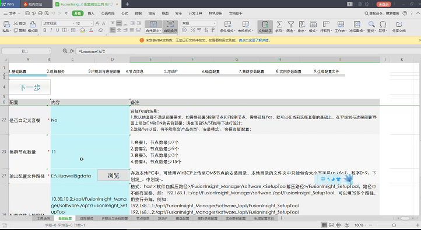Click the Symbol (符号) omega icon
Screen dimensions: 421x230
(x=383, y=24)
